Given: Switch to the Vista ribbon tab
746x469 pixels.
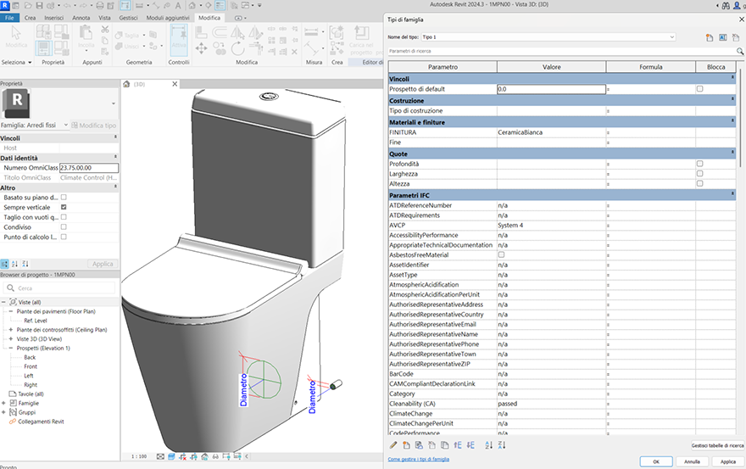Looking at the screenshot, I should (x=104, y=17).
